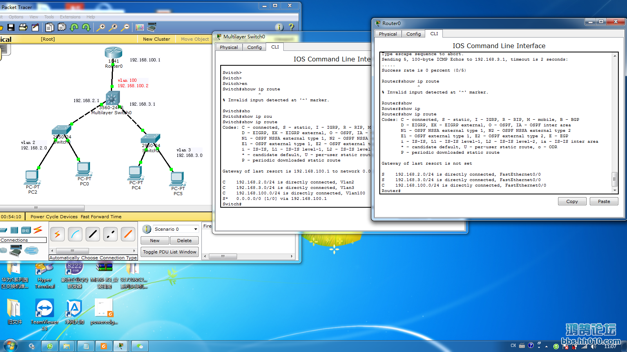Select the Connections lightning category icon
Viewport: 627px width, 352px height.
click(x=38, y=230)
